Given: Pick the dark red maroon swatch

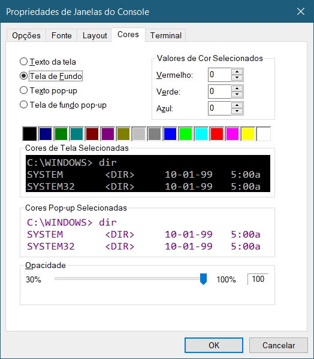Looking at the screenshot, I should 92,133.
